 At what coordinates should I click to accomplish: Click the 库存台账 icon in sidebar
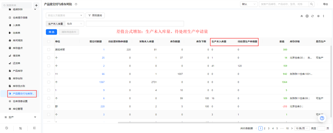[10, 78]
